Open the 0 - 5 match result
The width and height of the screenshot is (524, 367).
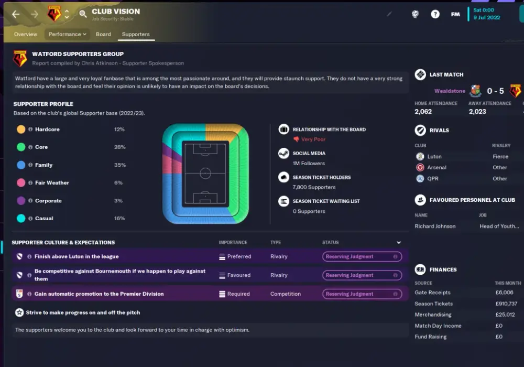point(495,91)
